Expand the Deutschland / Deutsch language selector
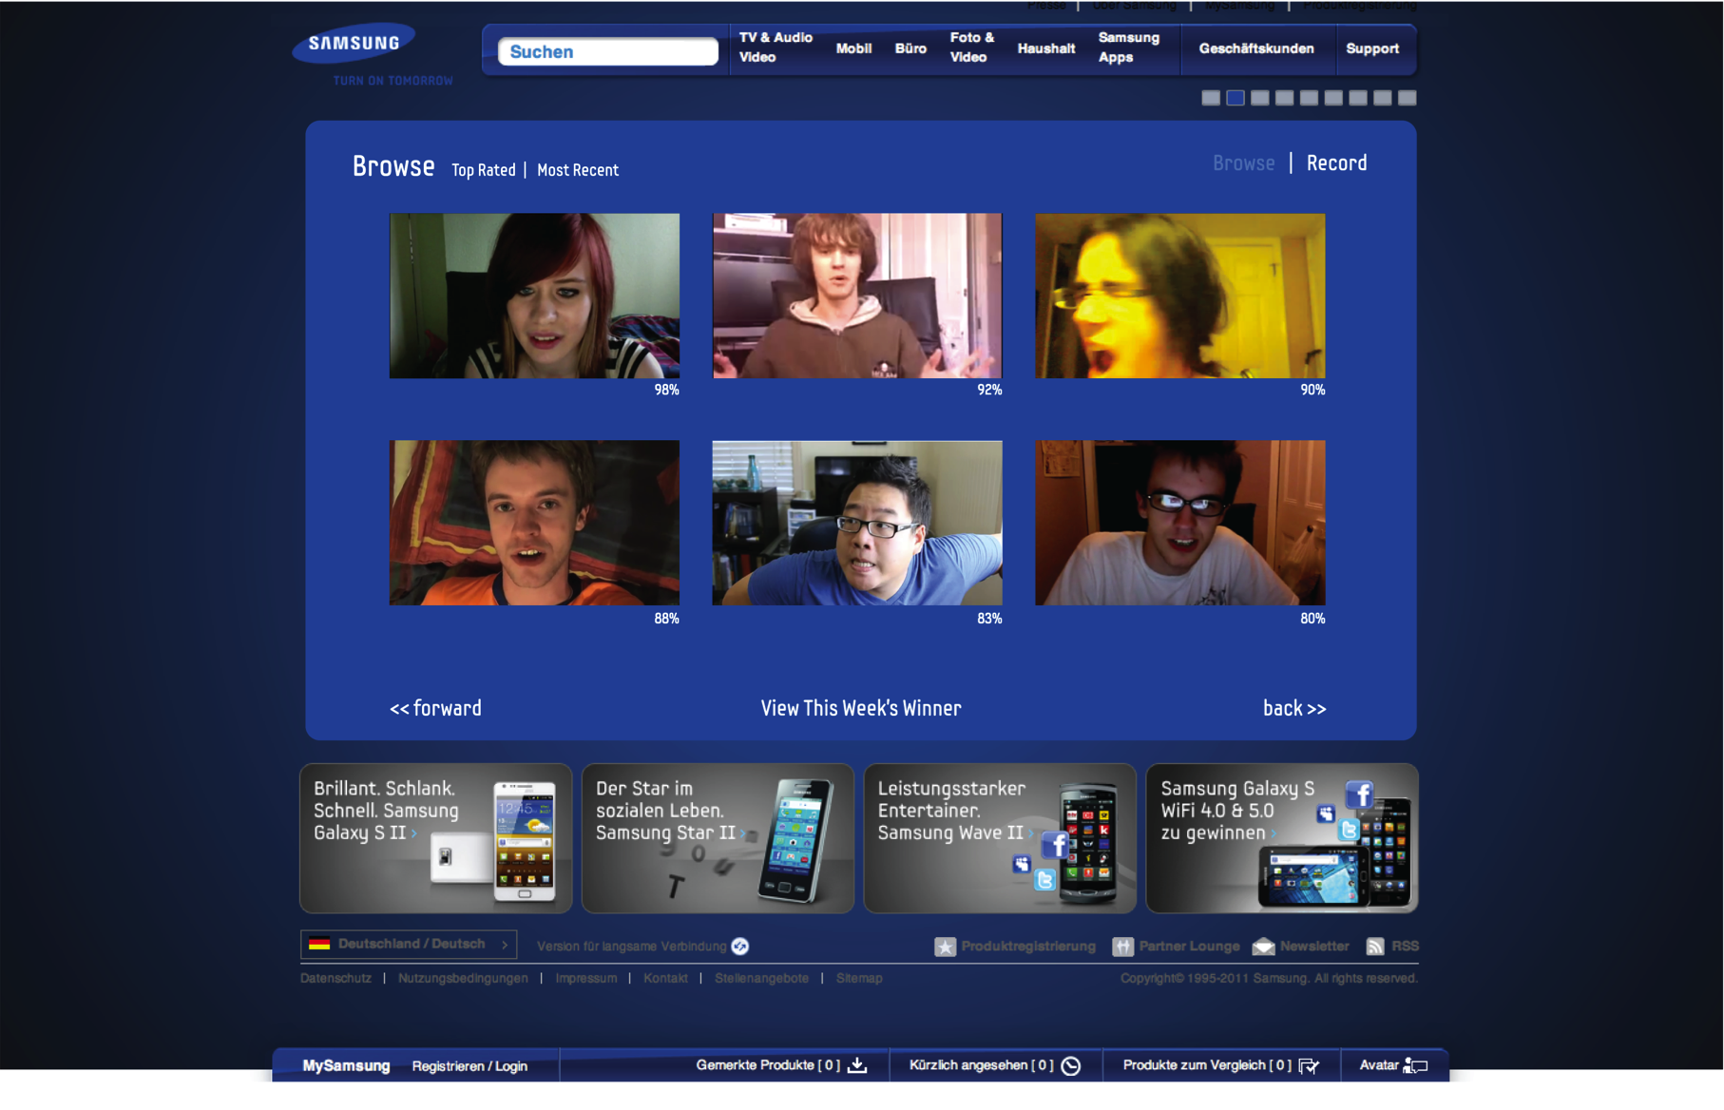This screenshot has width=1724, height=1110. 409,944
